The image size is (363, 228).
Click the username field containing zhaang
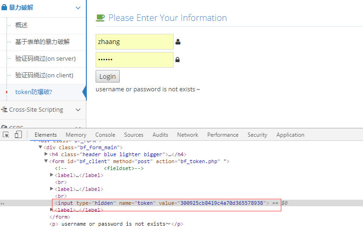[134, 42]
